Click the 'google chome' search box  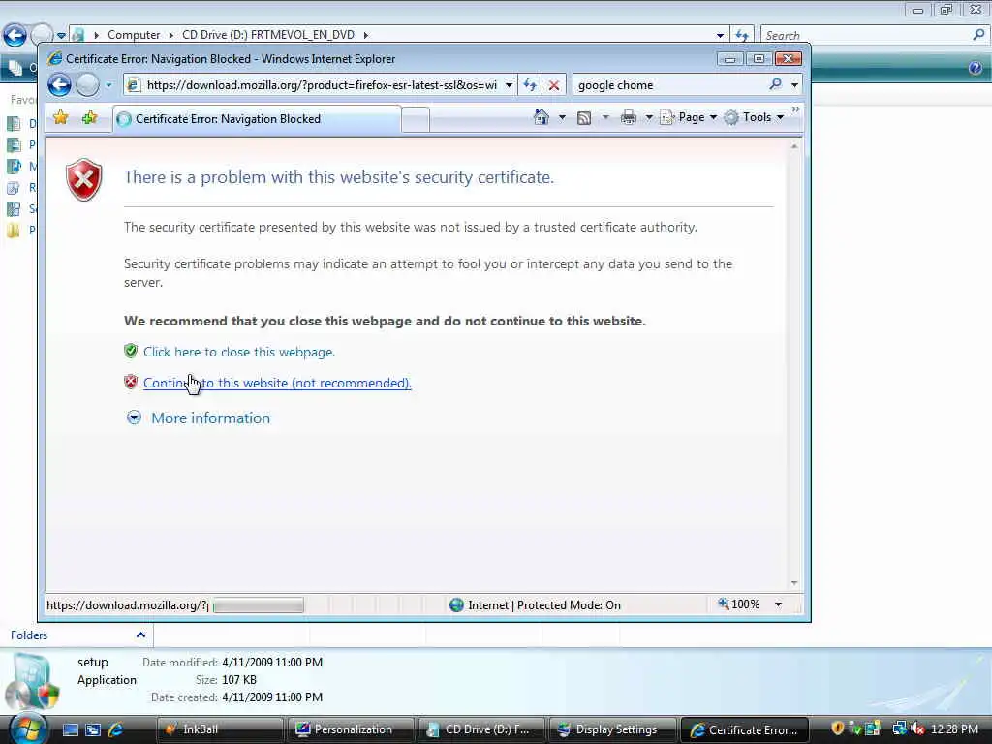[x=668, y=85]
